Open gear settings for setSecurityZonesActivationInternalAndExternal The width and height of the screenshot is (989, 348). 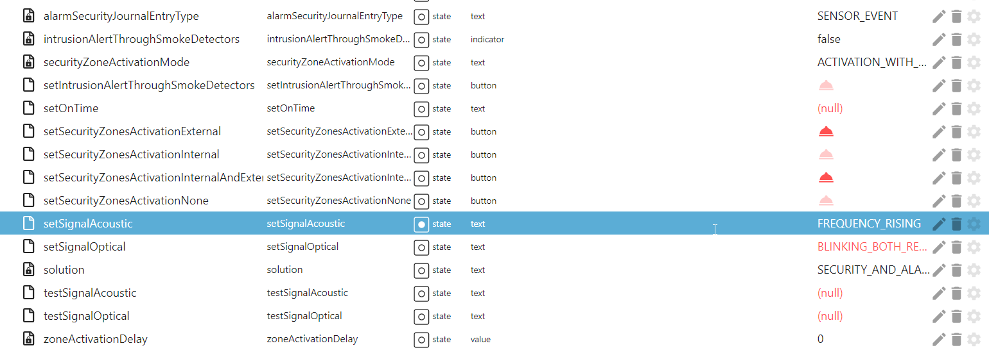tap(974, 178)
